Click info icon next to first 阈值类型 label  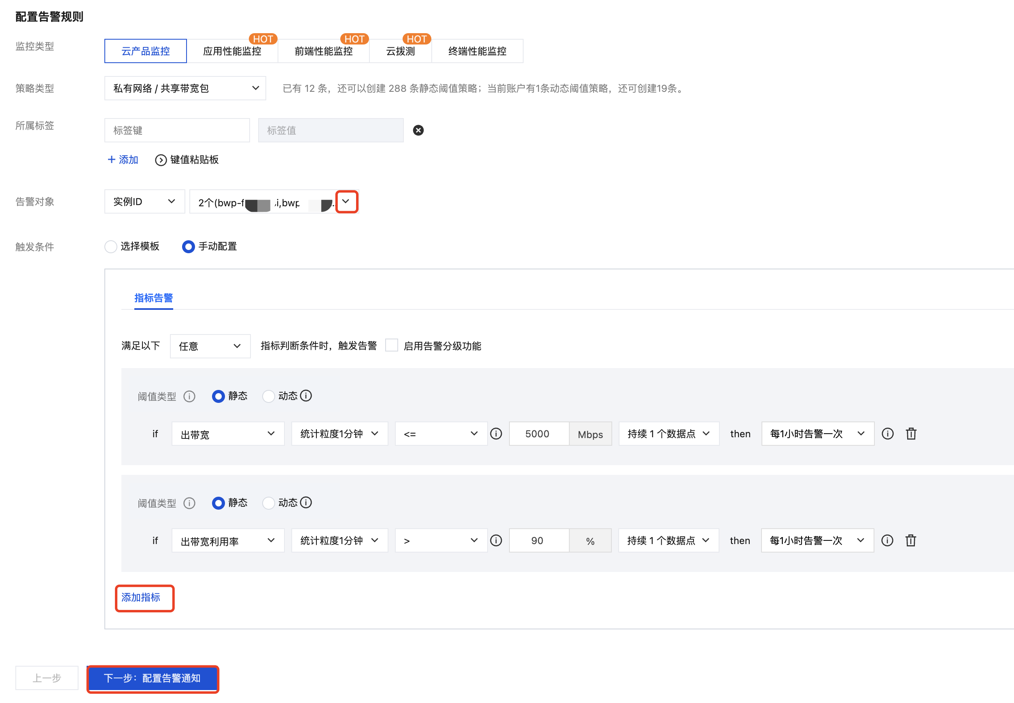pyautogui.click(x=189, y=396)
